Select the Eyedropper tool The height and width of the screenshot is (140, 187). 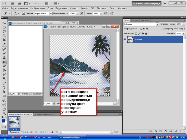click(4, 44)
